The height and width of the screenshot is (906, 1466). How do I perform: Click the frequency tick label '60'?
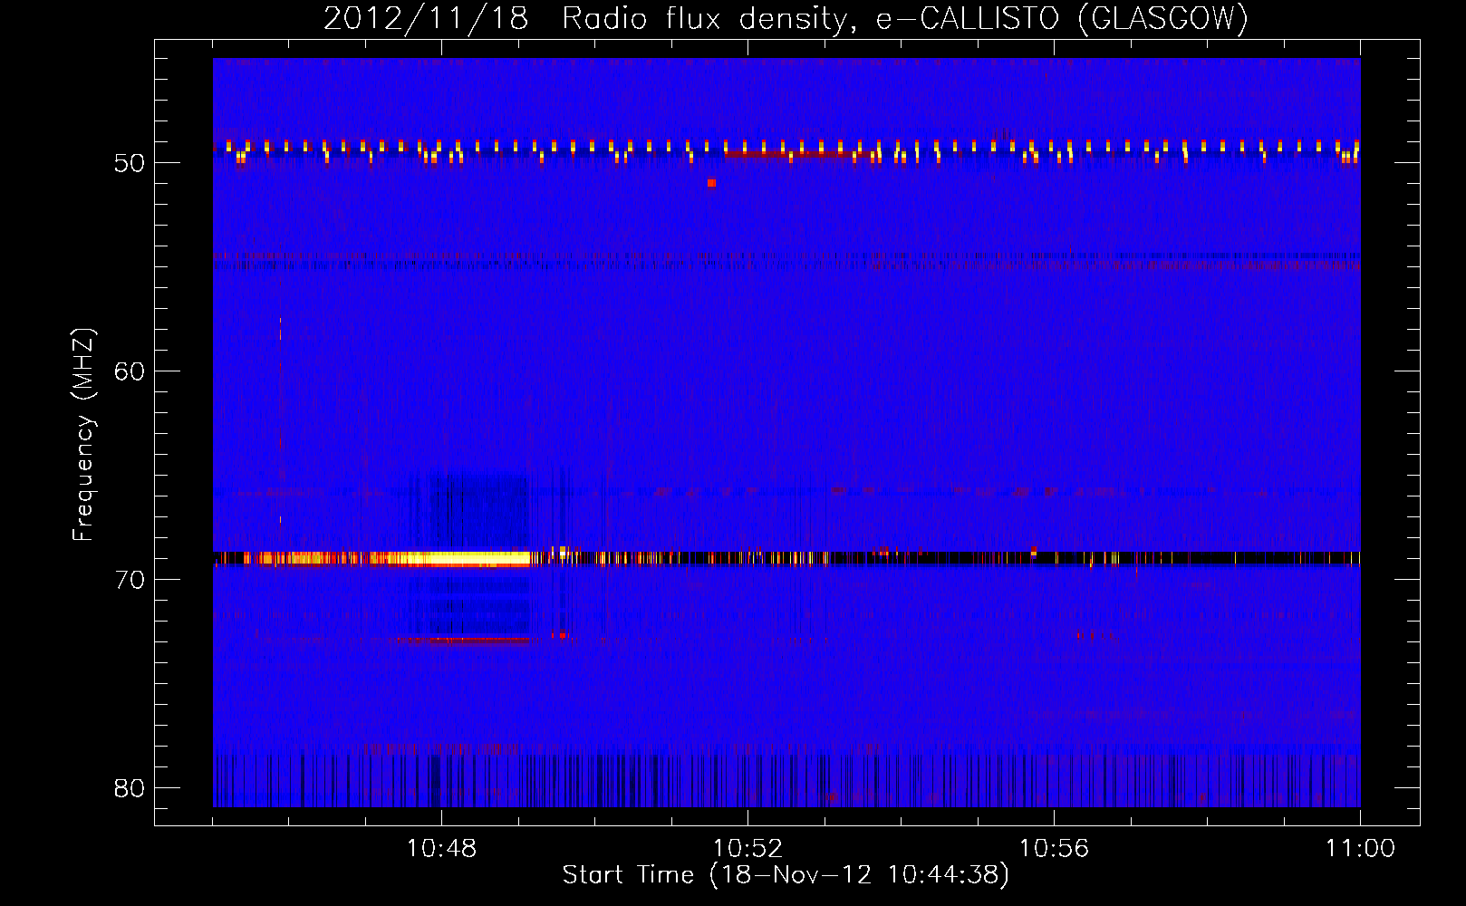click(130, 371)
